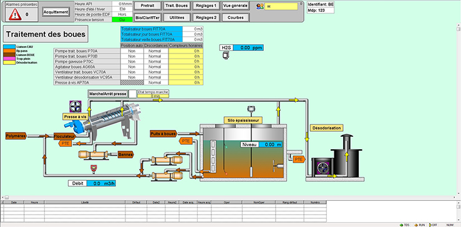The image size is (461, 227).
Task: Click the H2S sensor icon
Action: 226,55
